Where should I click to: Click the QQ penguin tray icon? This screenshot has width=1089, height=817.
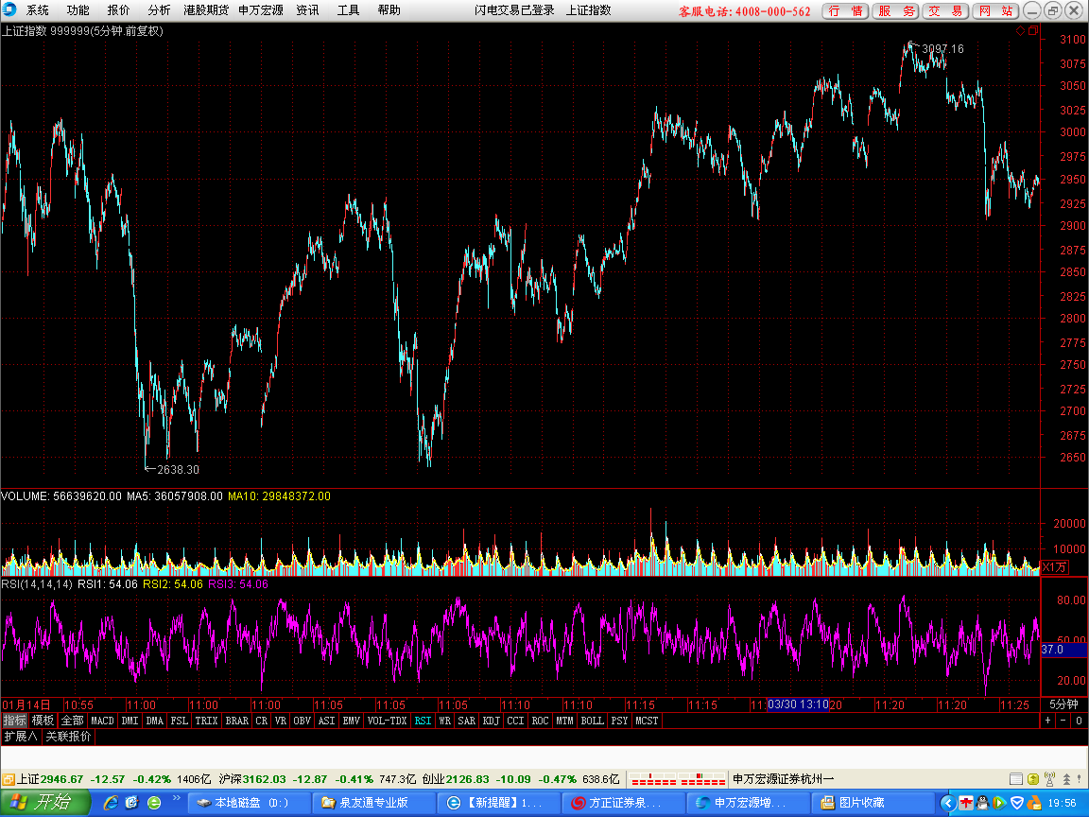[x=983, y=803]
